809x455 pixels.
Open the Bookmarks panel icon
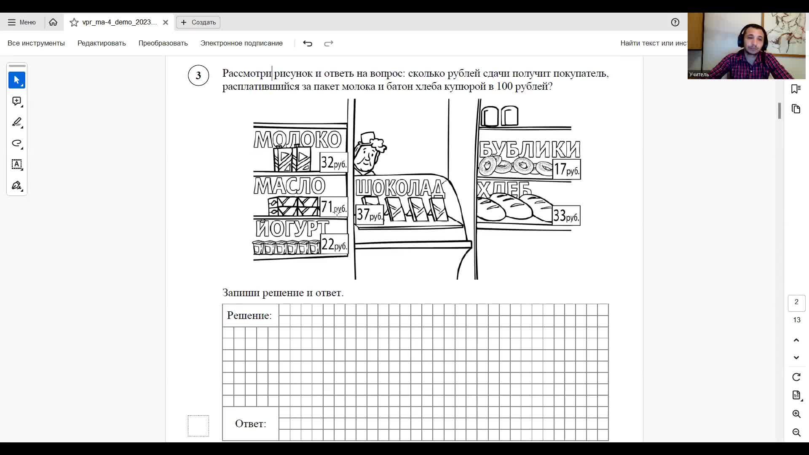pos(796,89)
